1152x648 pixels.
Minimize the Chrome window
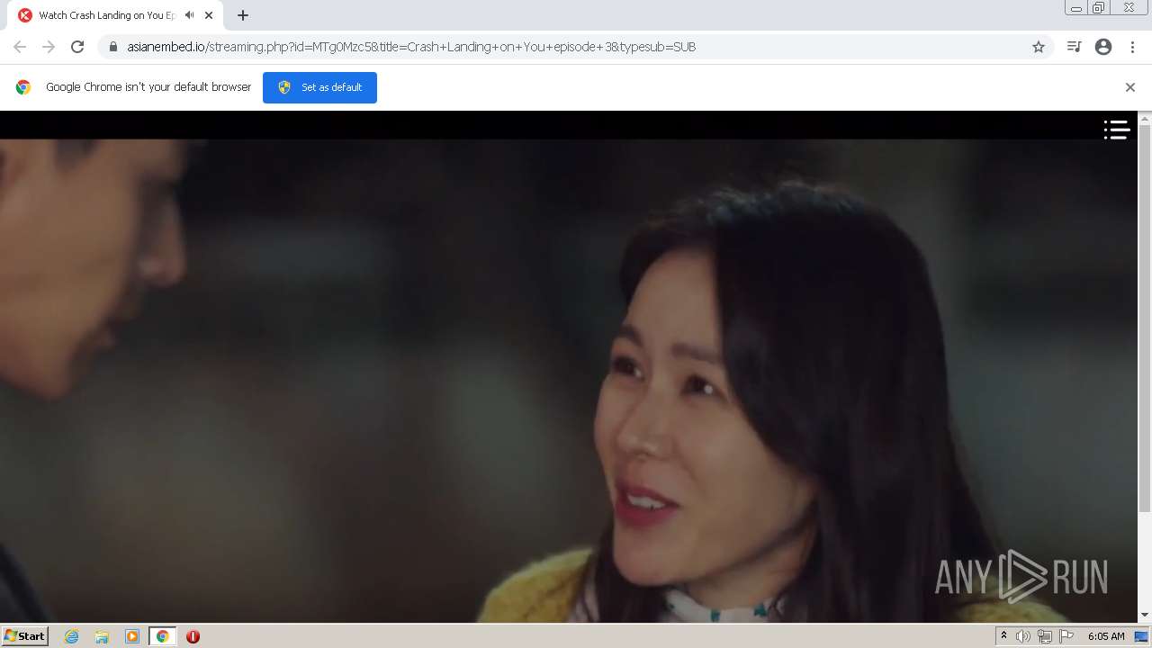click(x=1076, y=8)
